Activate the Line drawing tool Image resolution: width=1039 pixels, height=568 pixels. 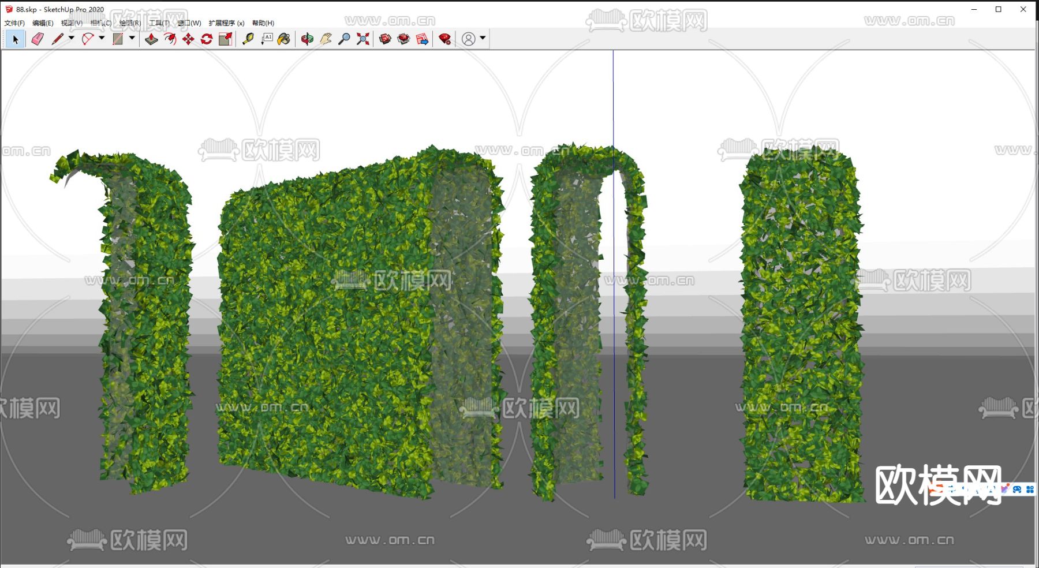pos(58,39)
